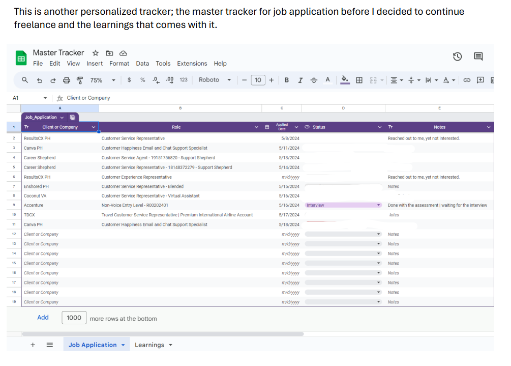Click the insert link icon
511x366 pixels.
point(467,80)
